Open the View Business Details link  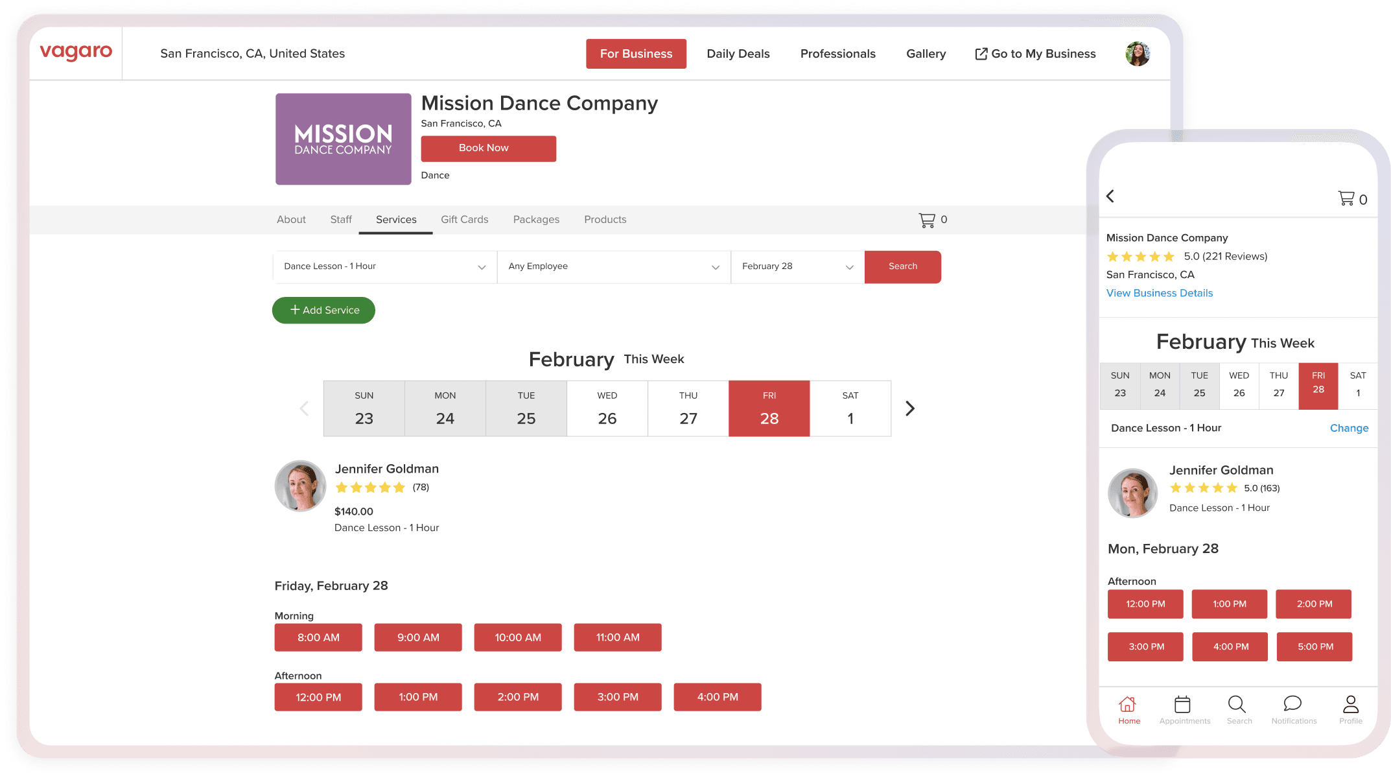pos(1159,293)
